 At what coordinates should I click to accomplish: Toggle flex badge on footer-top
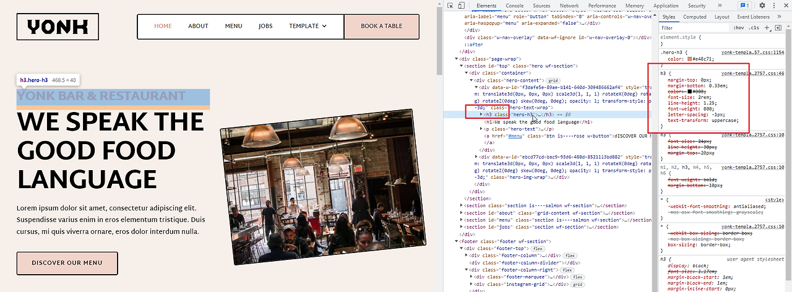point(538,249)
